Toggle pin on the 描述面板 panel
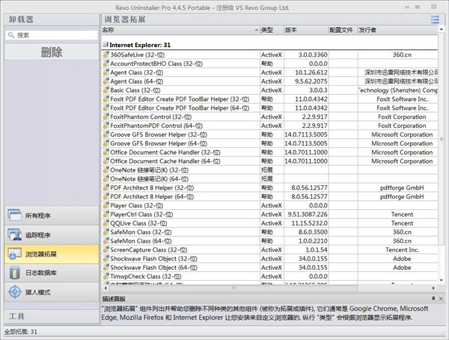 pyautogui.click(x=435, y=300)
